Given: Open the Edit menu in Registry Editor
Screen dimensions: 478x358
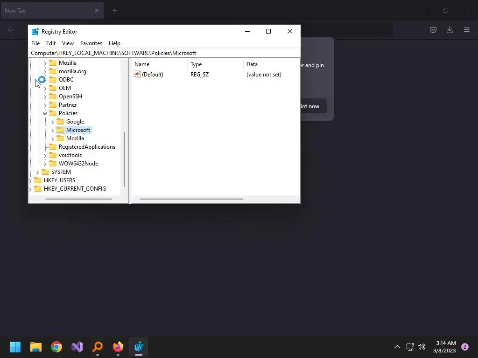Looking at the screenshot, I should 50,43.
